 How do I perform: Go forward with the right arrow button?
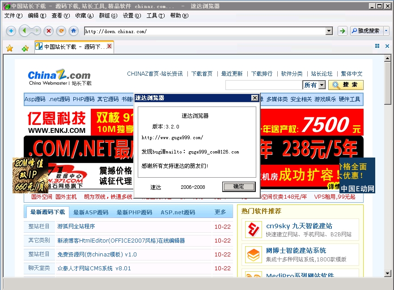(37, 31)
